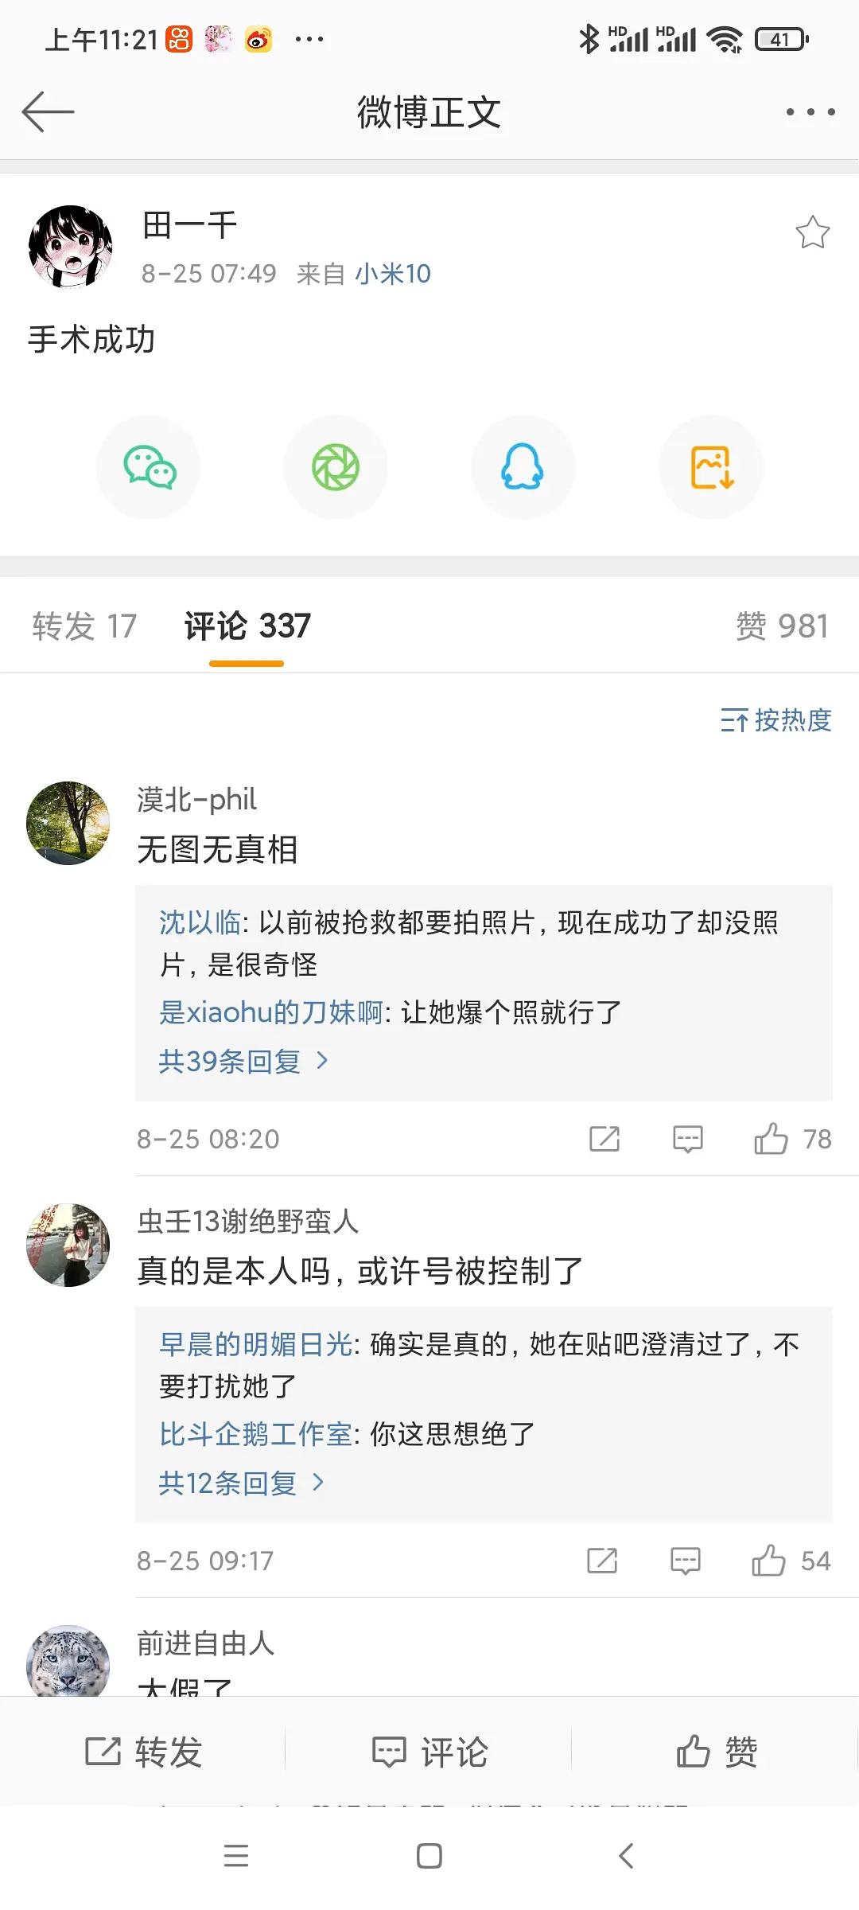Share the post to QQ

point(523,467)
